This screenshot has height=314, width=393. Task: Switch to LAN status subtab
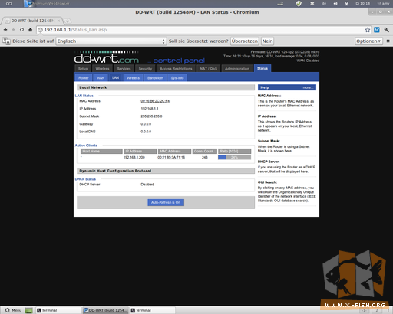coord(115,77)
